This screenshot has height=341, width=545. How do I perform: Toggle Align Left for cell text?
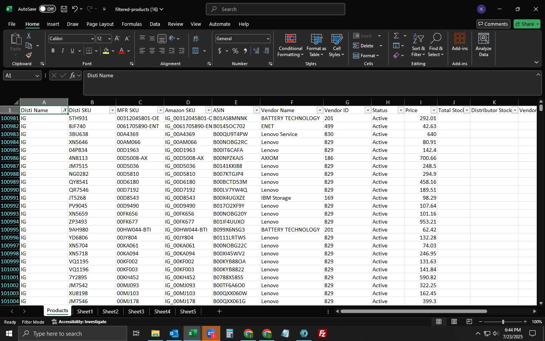(142, 51)
